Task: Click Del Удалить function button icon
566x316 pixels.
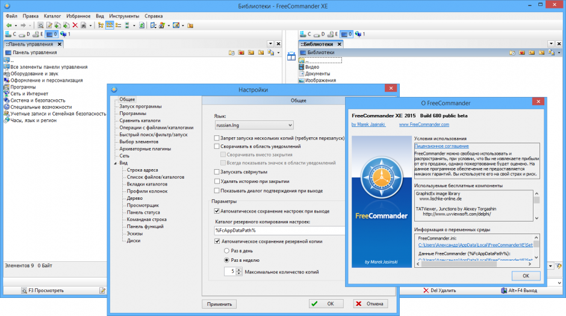Action: click(x=426, y=290)
